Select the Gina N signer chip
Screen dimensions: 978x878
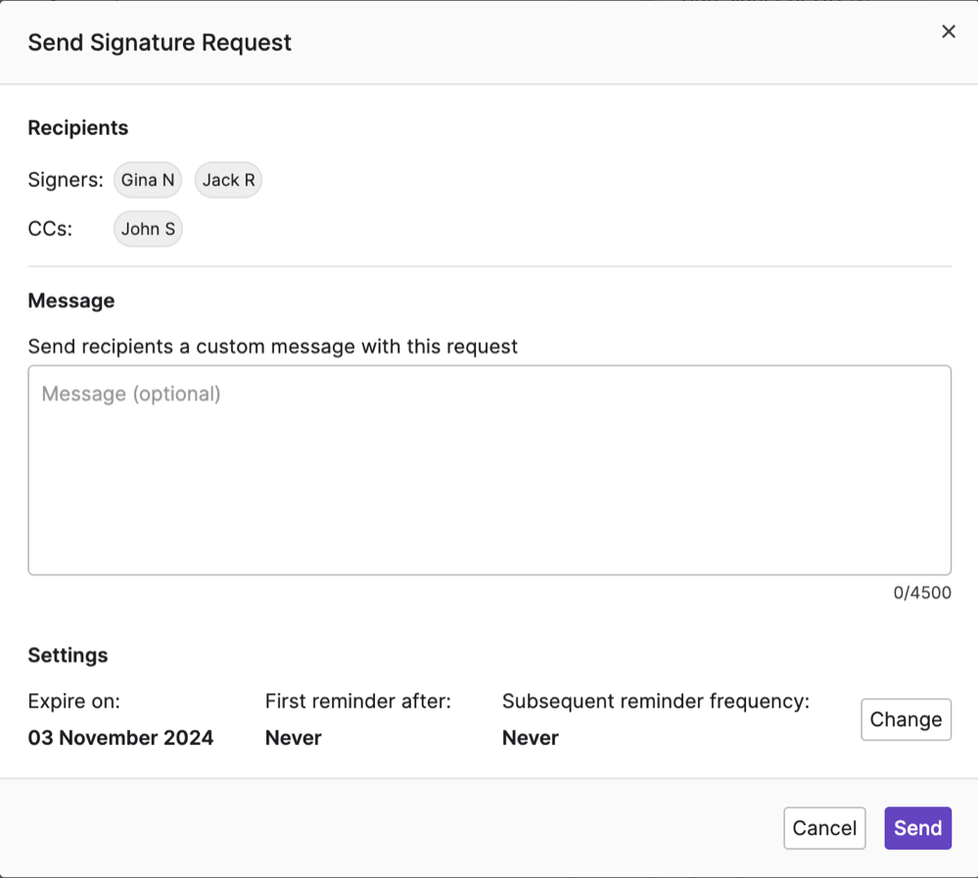click(x=147, y=179)
